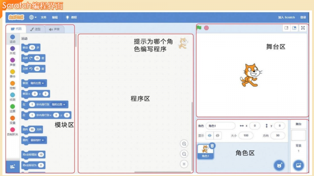Click the 右转 15 度 block
314x176 pixels.
[x=33, y=58]
